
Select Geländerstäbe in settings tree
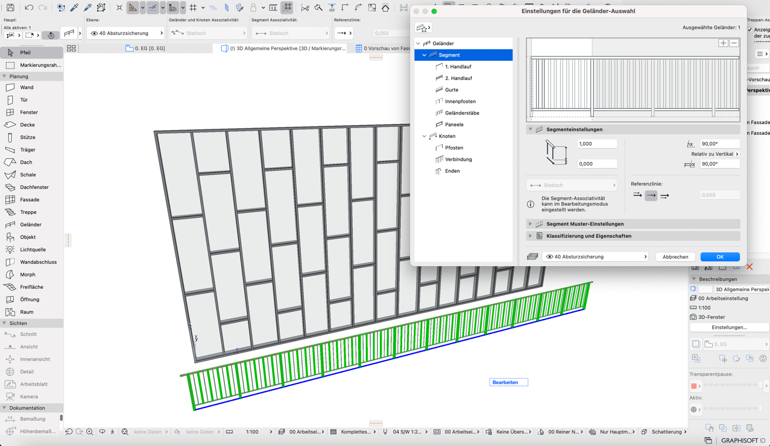462,113
